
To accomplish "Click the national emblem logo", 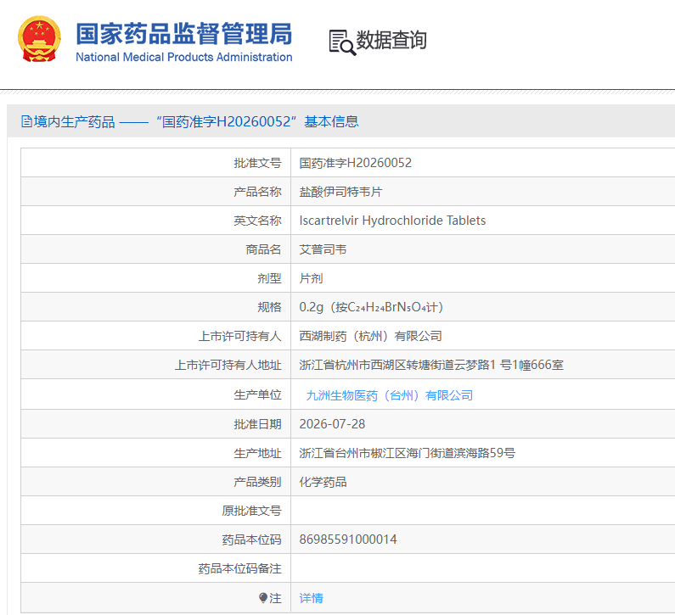I will coord(39,39).
